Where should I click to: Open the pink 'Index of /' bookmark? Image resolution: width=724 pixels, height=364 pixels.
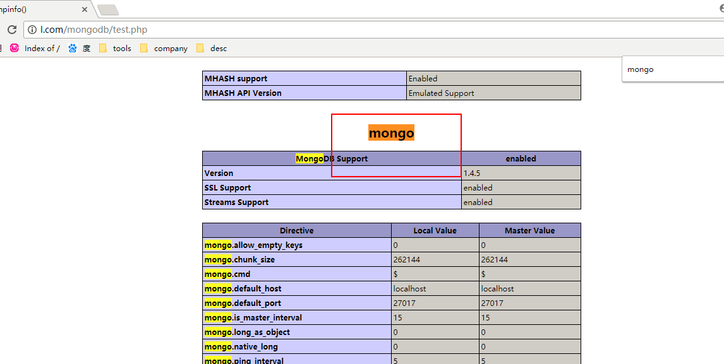pos(35,48)
